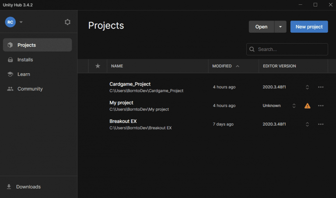Click the warning triangle on My project
Viewport: 336px width, 198px height.
pyautogui.click(x=307, y=106)
